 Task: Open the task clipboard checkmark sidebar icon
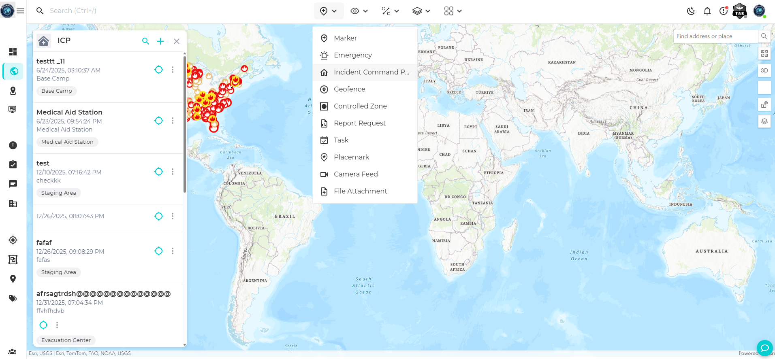(x=13, y=164)
